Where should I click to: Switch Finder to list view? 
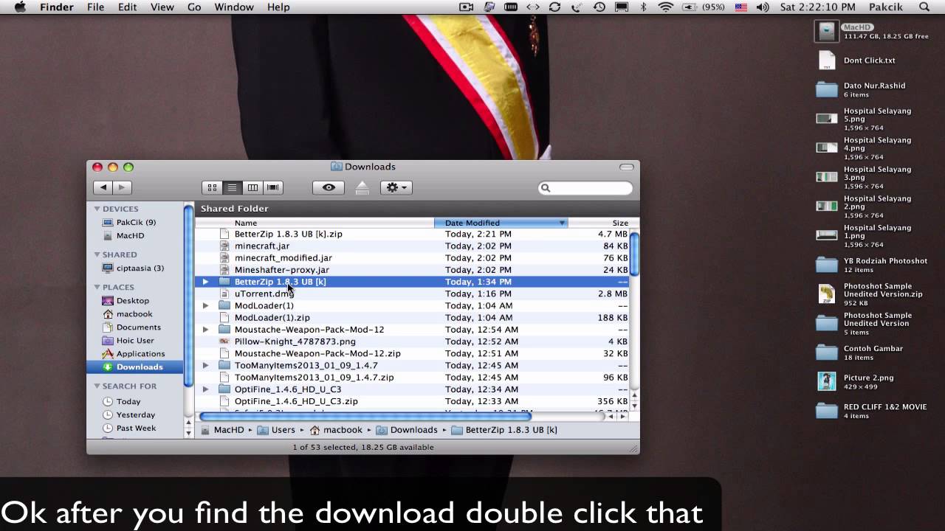coord(233,188)
